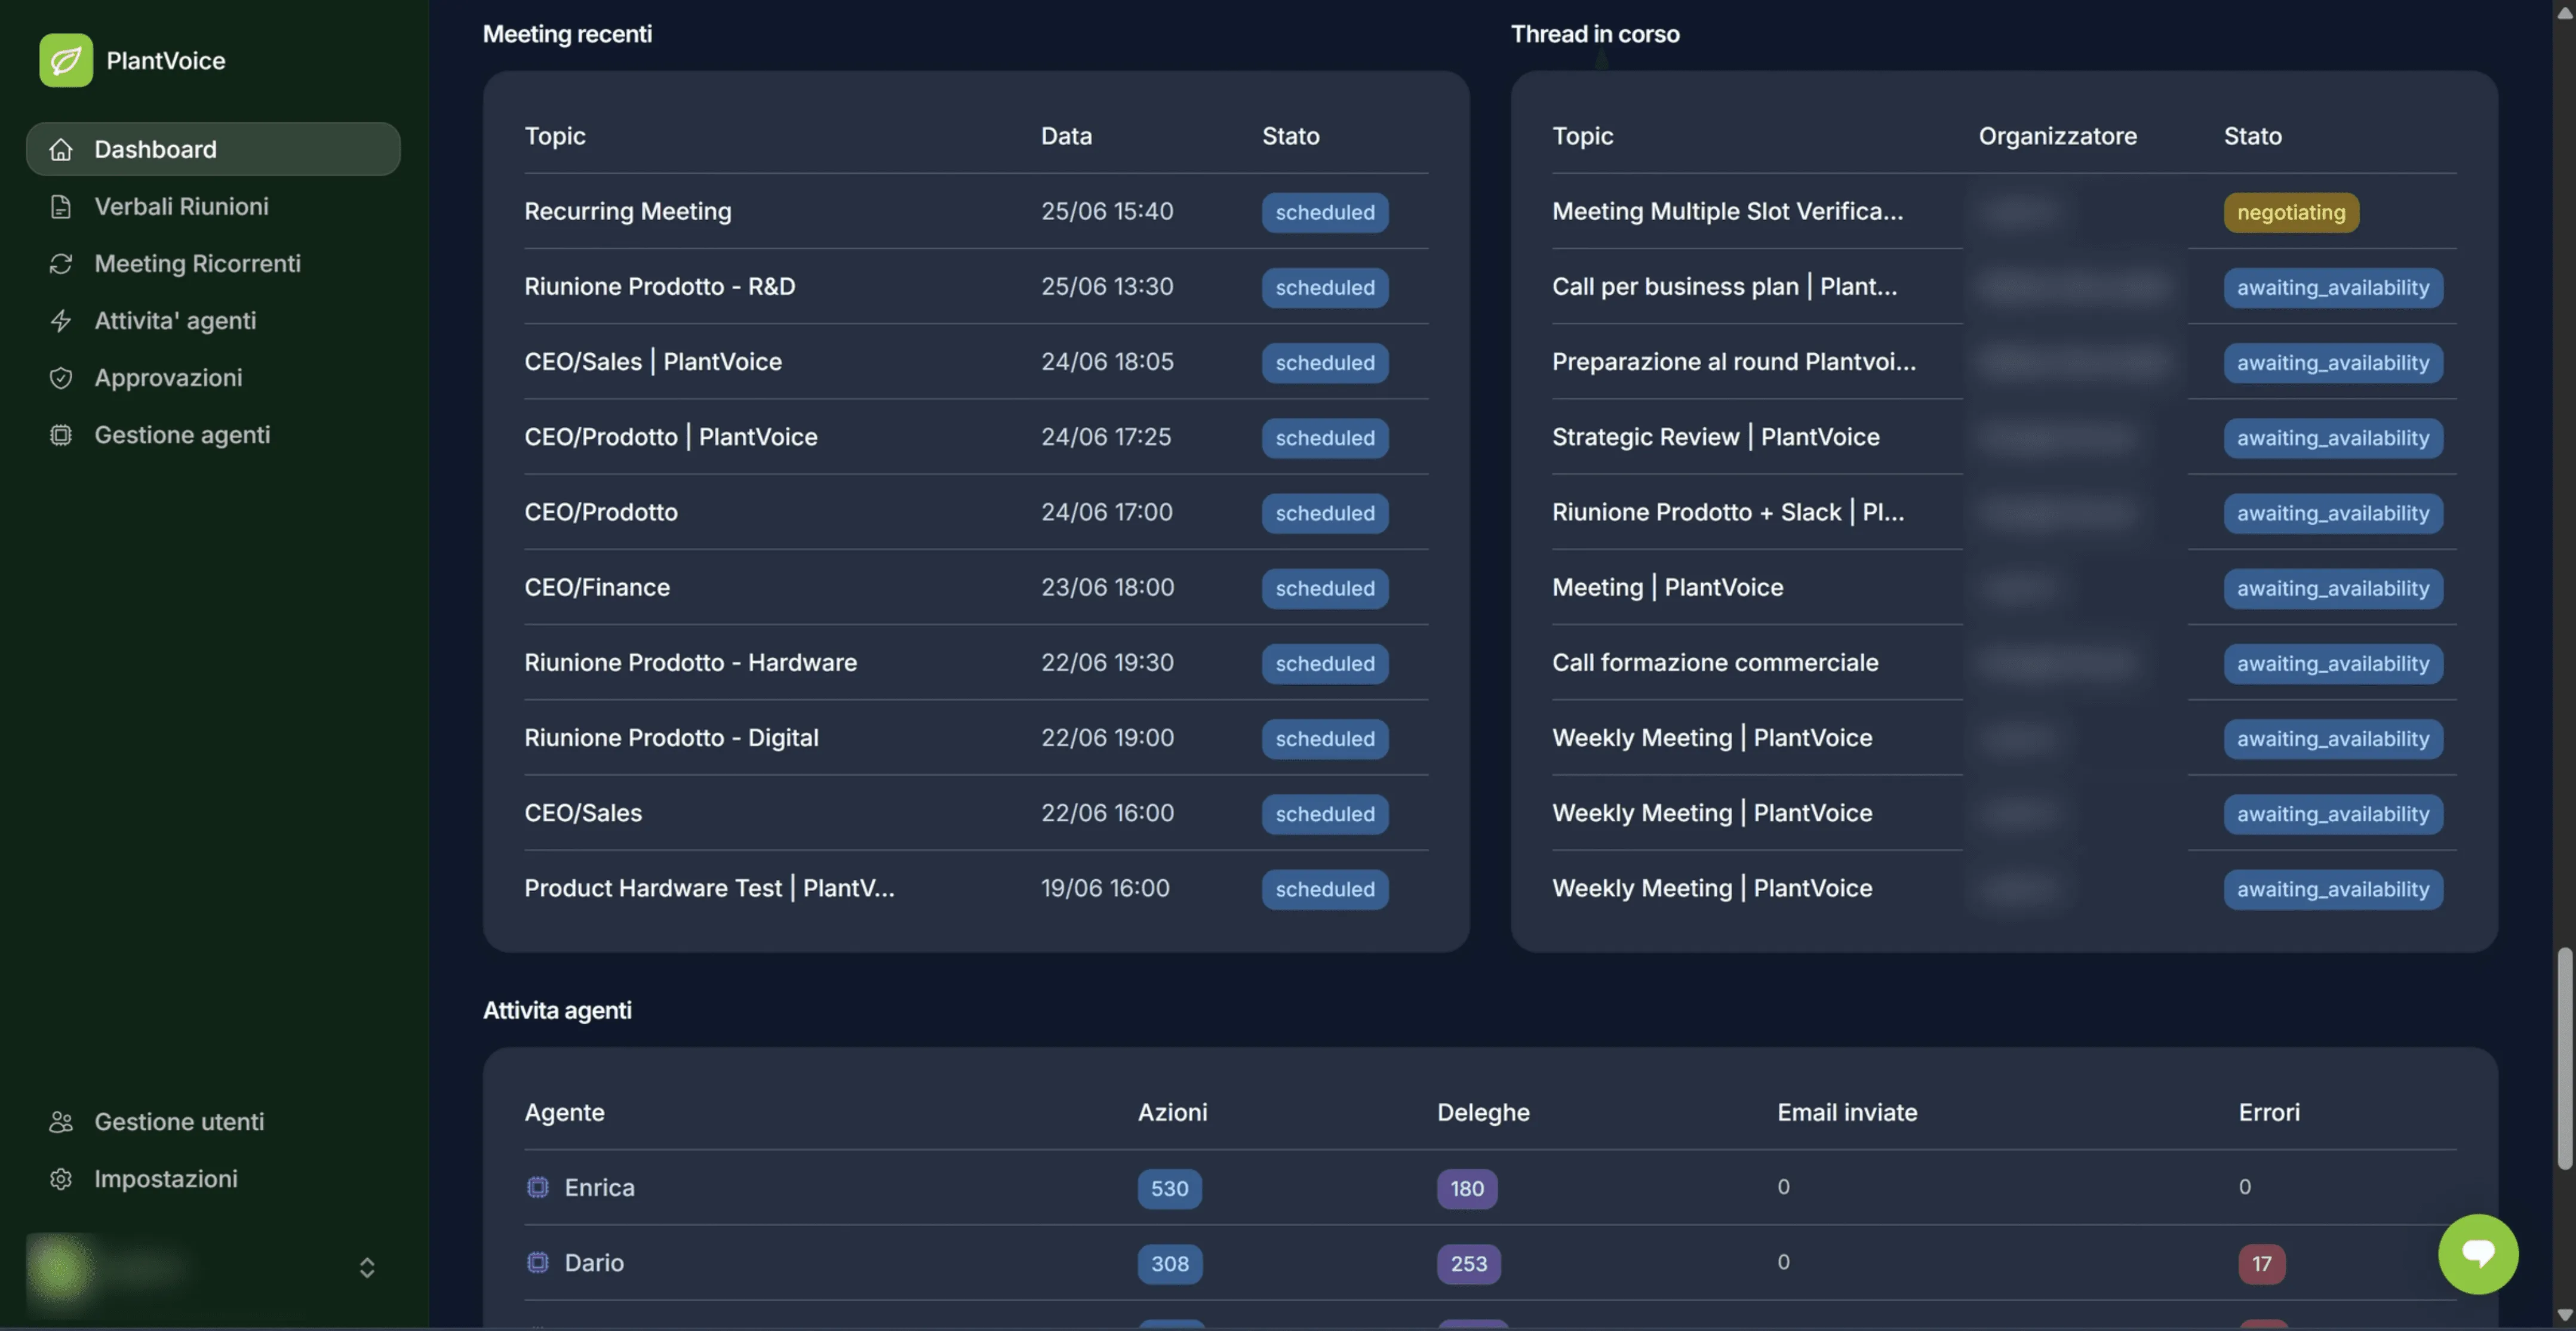Open Call per business plan thread
The image size is (2576, 1331).
[2004, 286]
